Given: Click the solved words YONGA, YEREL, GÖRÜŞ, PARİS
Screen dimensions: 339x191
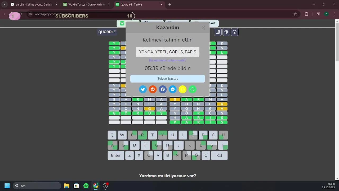Looking at the screenshot, I should [x=168, y=52].
